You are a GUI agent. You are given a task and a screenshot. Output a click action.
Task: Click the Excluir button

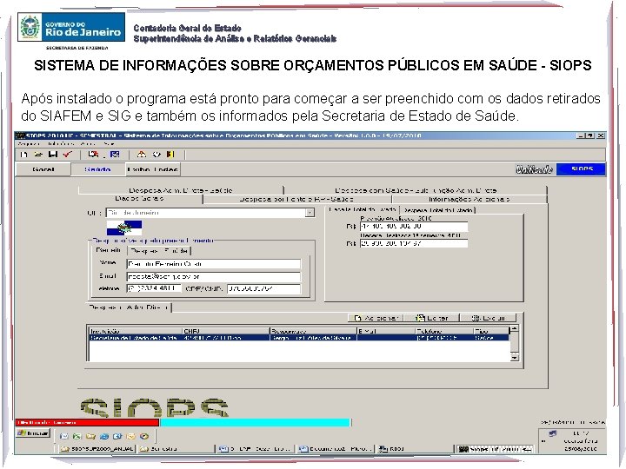(489, 318)
